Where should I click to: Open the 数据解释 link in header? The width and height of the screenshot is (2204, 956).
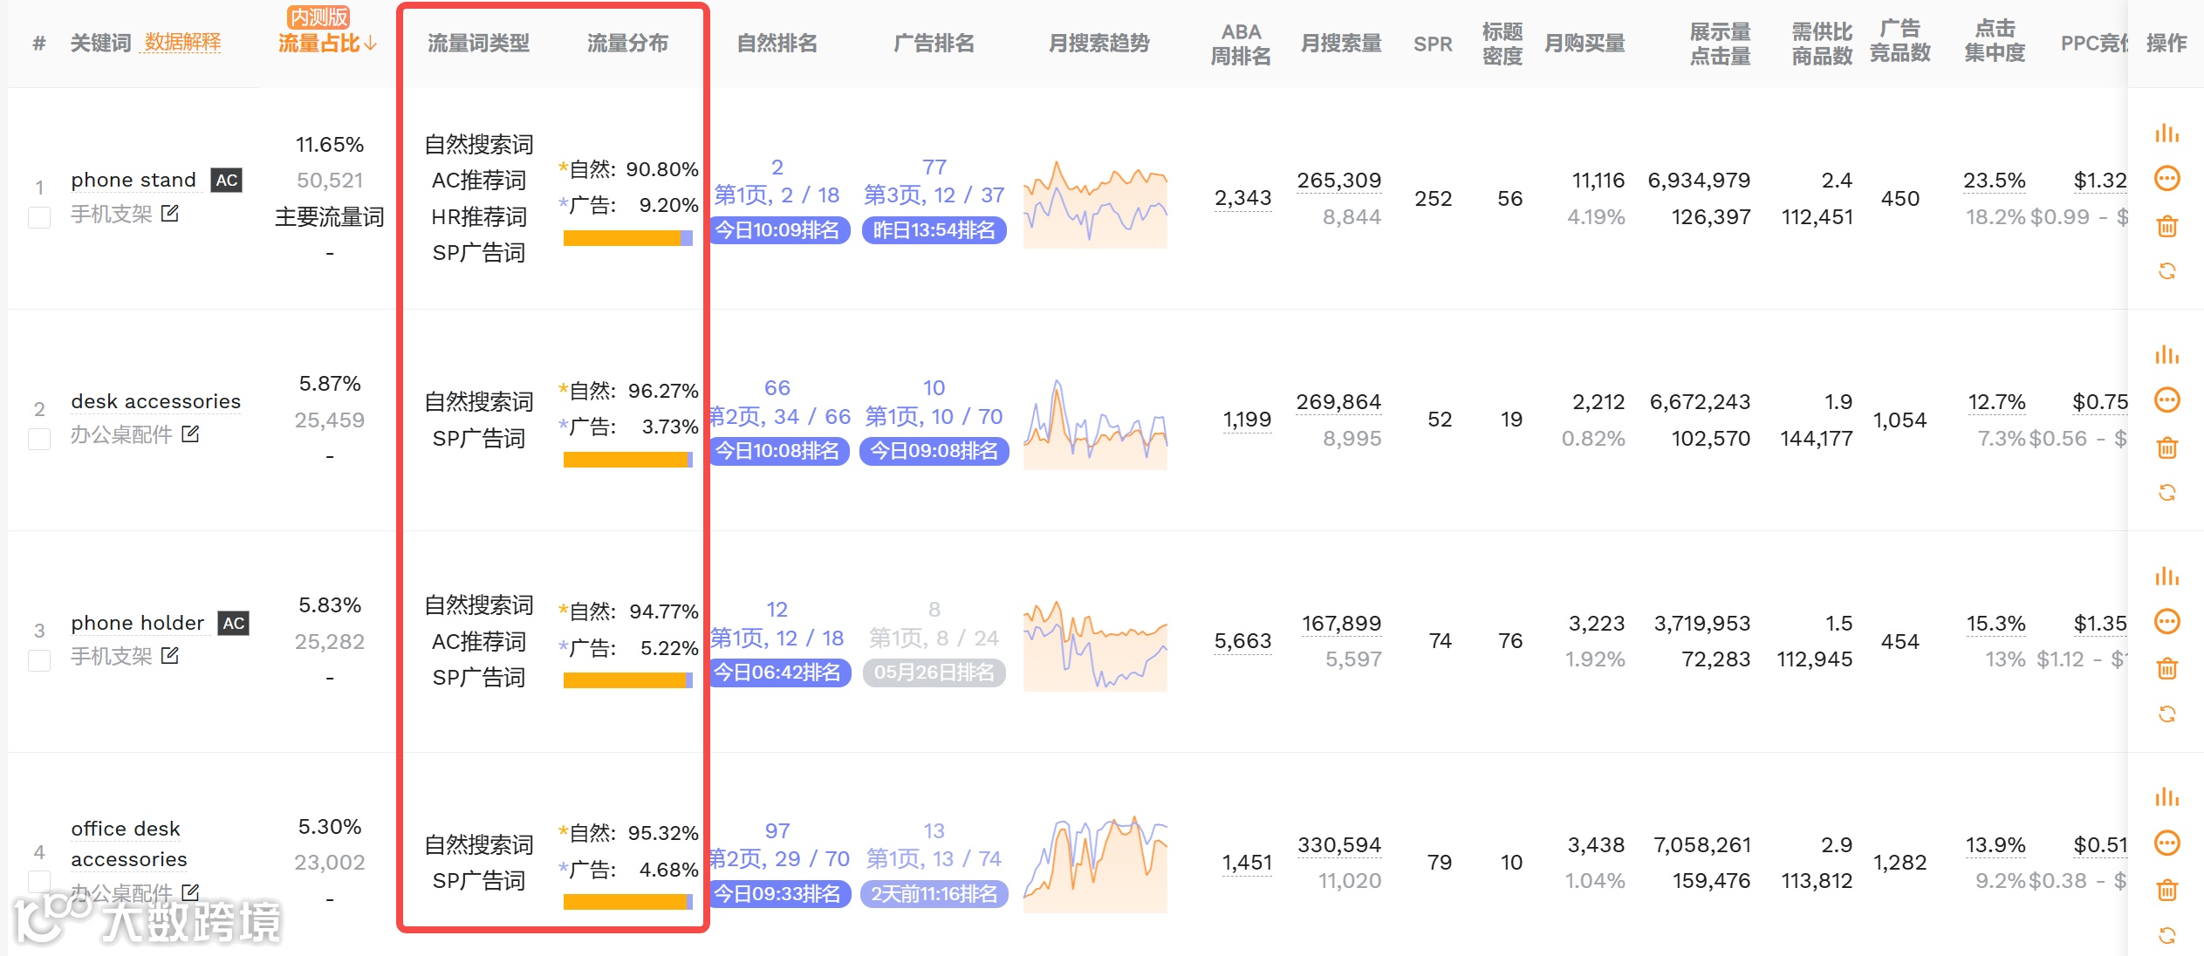[x=182, y=42]
